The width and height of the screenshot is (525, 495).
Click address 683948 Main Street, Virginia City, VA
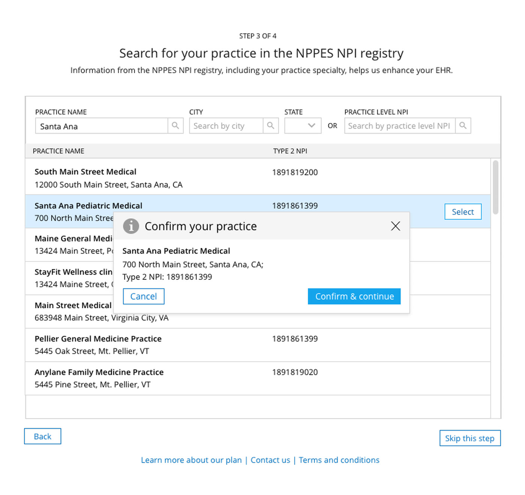click(102, 318)
